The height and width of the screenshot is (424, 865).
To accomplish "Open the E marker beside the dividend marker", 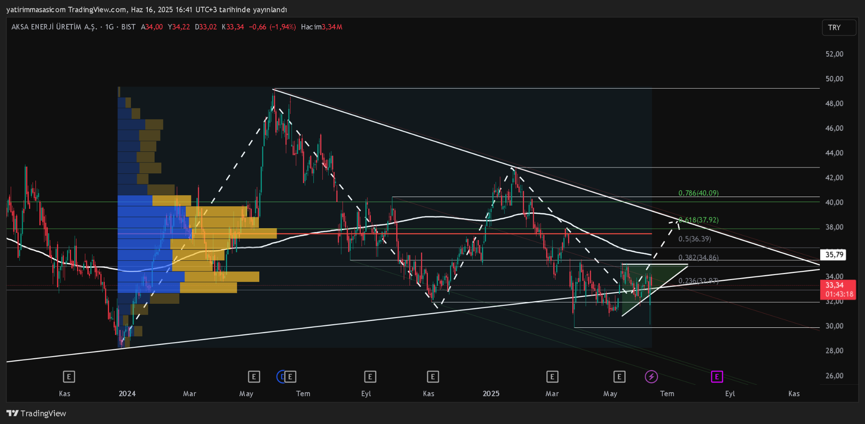I will pos(291,376).
